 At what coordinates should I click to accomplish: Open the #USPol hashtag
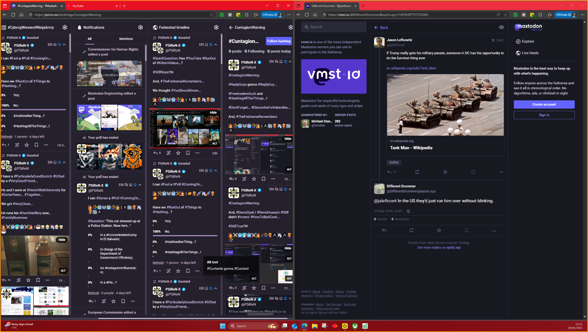point(394,163)
